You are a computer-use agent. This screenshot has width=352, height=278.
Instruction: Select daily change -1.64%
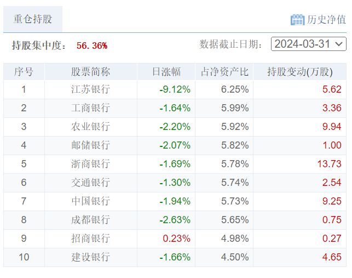click(175, 108)
